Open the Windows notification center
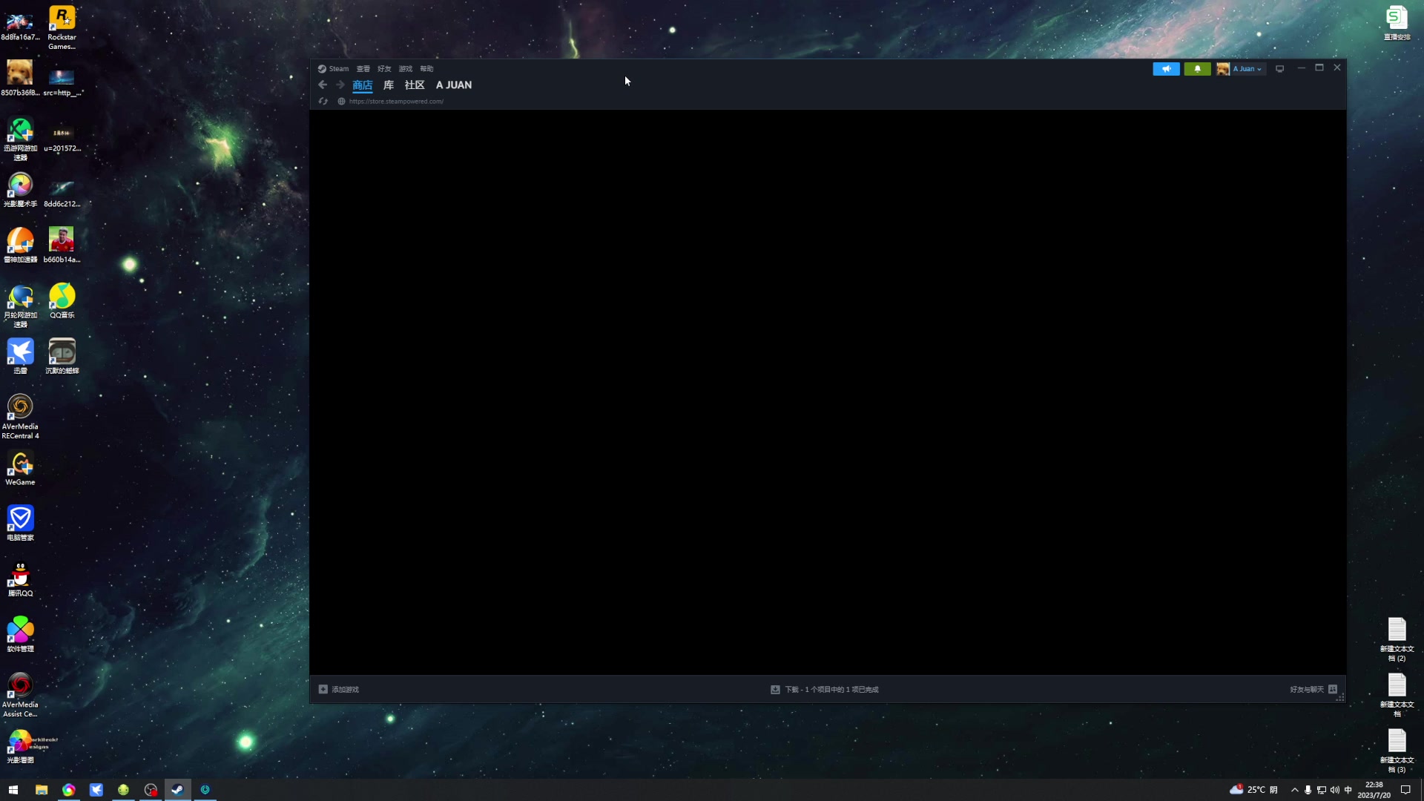1424x801 pixels. pos(1405,790)
